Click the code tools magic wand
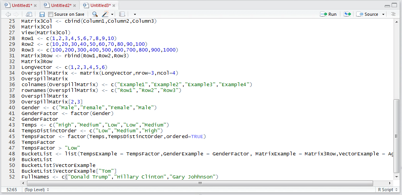This screenshot has width=402, height=195. click(106, 14)
